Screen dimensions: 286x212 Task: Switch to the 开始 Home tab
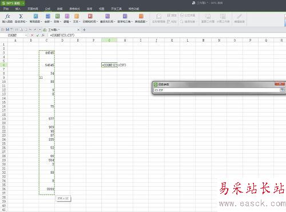pyautogui.click(x=6, y=9)
